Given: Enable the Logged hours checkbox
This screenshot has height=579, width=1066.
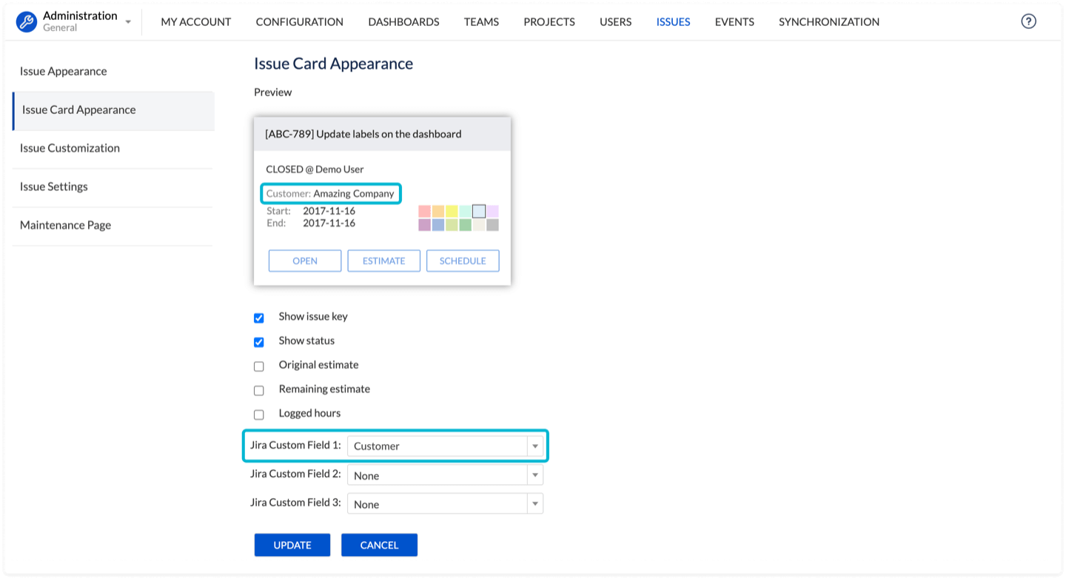Looking at the screenshot, I should click(259, 415).
